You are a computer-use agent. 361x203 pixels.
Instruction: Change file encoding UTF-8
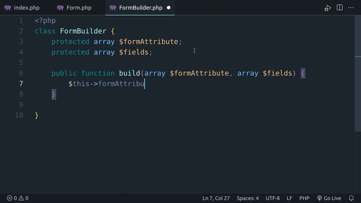(272, 198)
